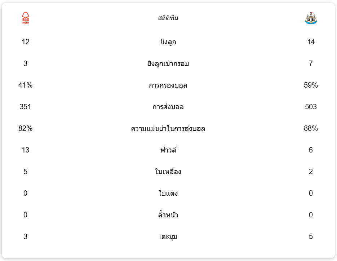337x261 pixels.
Task: Click the การครองบอล label
Action: [x=168, y=85]
